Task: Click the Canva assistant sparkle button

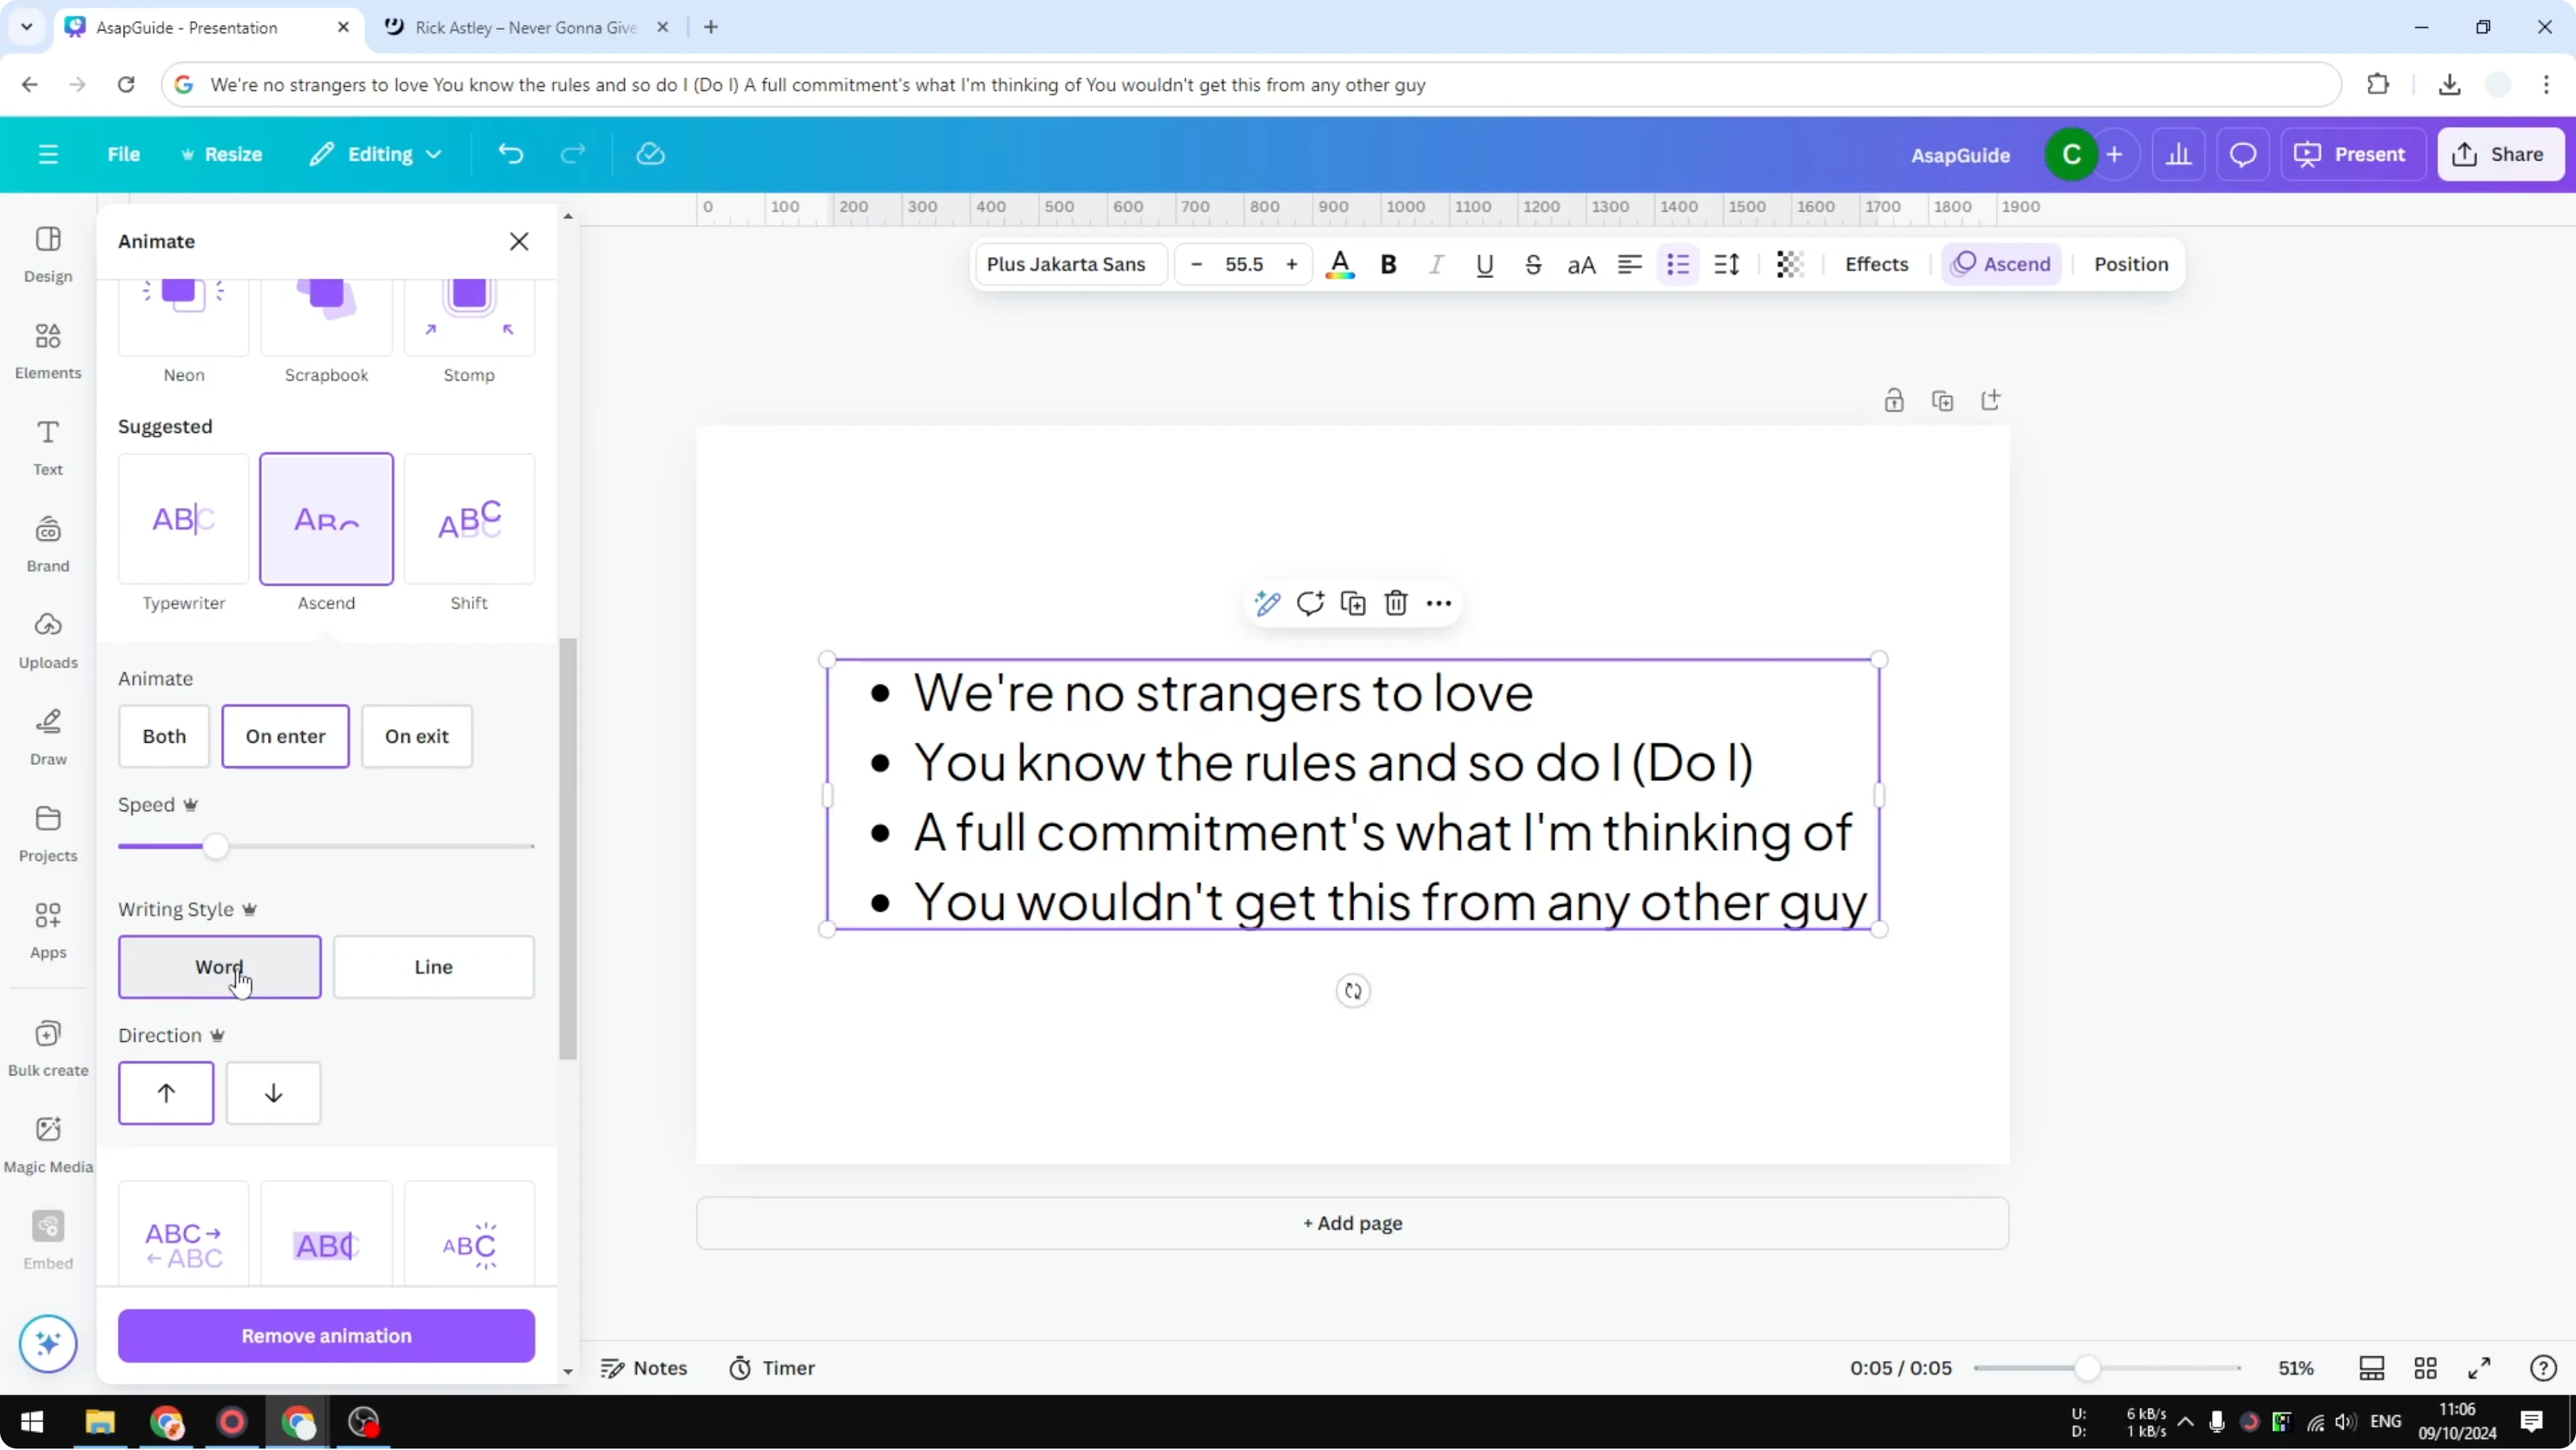Action: (48, 1343)
